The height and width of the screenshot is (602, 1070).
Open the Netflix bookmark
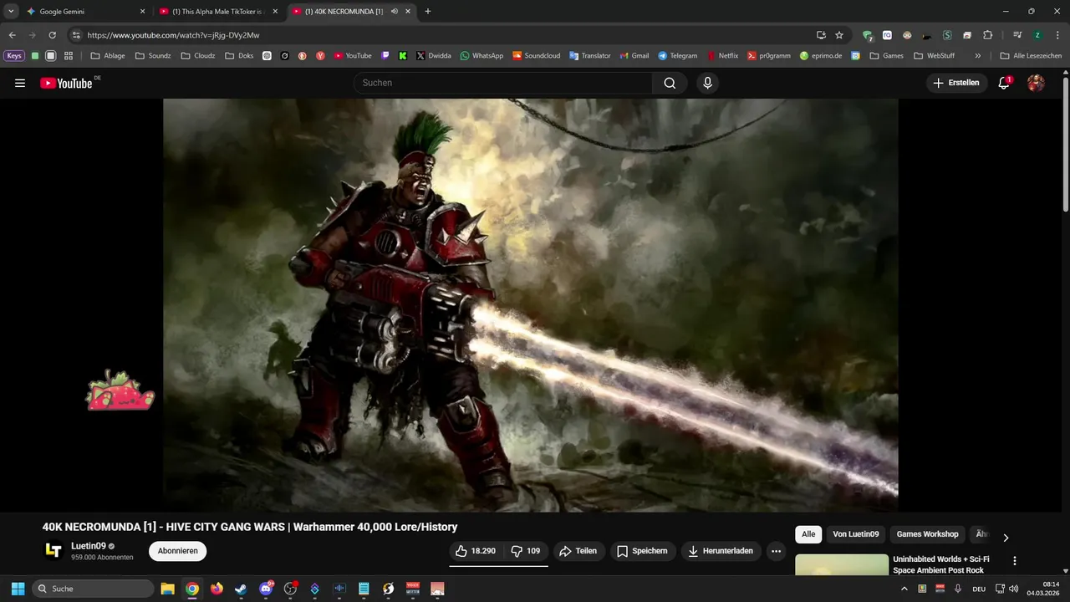(x=722, y=56)
